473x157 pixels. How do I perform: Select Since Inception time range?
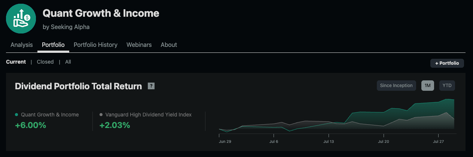396,86
